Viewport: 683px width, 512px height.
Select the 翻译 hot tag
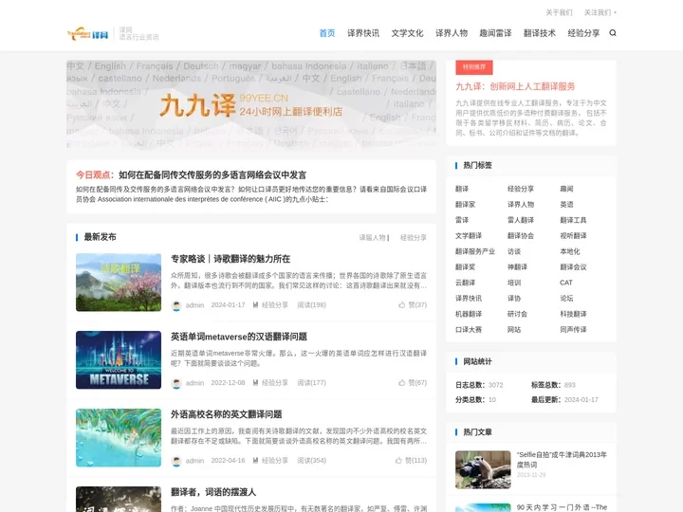[x=462, y=189]
